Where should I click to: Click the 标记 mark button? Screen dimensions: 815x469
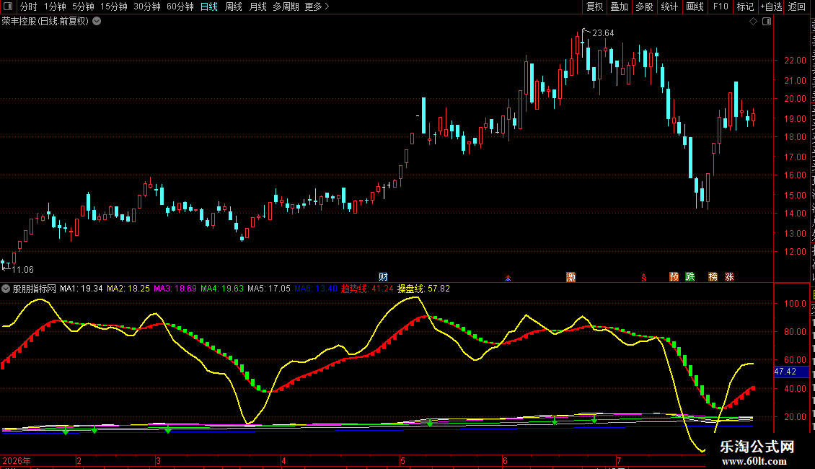point(745,6)
